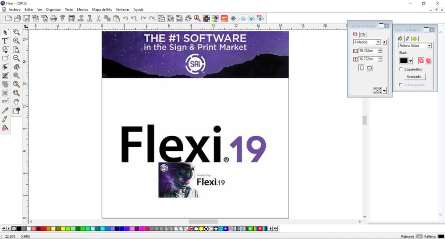The image size is (445, 239).
Task: Select the arrow Selection tool
Action: tap(5, 32)
